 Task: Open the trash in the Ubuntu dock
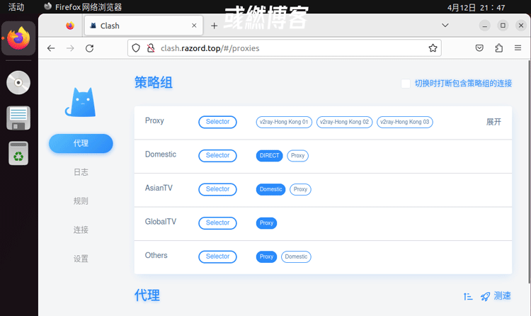18,152
